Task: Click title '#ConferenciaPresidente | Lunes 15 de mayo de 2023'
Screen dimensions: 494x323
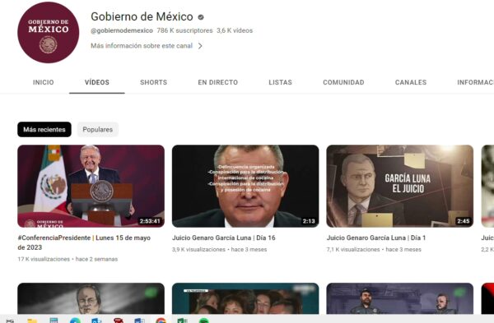Action: (x=84, y=242)
